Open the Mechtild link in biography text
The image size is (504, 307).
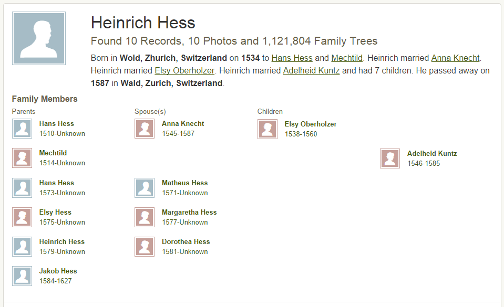347,58
